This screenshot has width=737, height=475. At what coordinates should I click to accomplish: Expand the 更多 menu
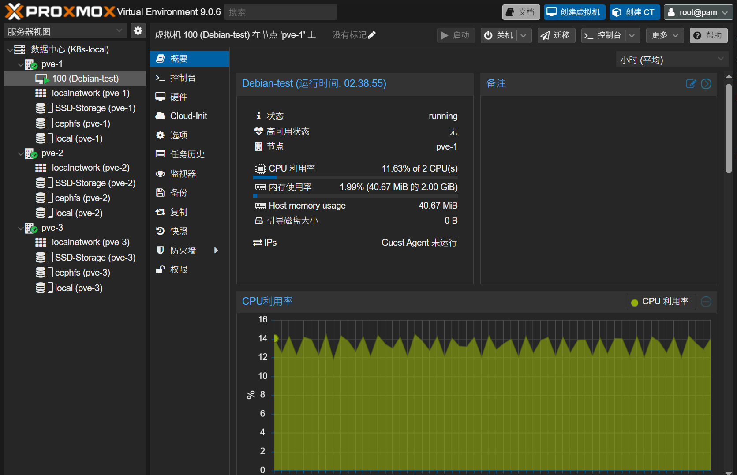pos(664,35)
